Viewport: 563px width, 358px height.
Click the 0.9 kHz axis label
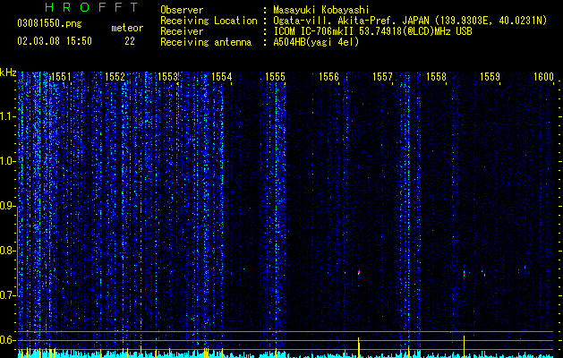(x=7, y=206)
